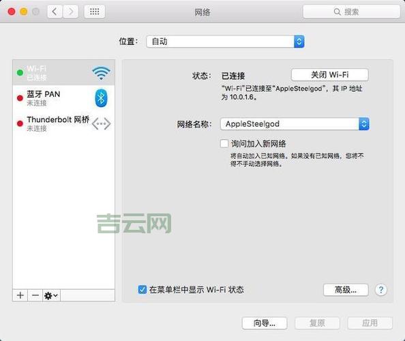Click the red status dot for 蓝牙 PAN
Image resolution: width=405 pixels, height=341 pixels.
click(20, 98)
